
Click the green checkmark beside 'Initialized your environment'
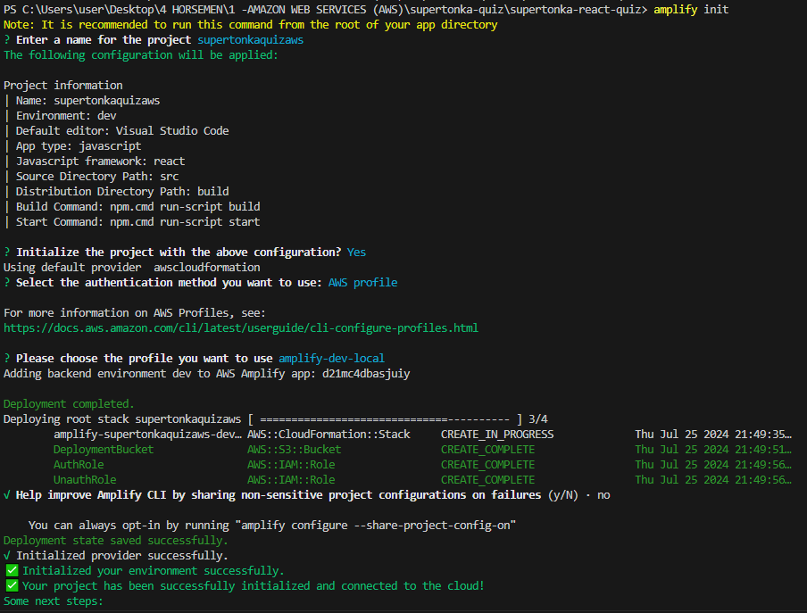[x=12, y=571]
